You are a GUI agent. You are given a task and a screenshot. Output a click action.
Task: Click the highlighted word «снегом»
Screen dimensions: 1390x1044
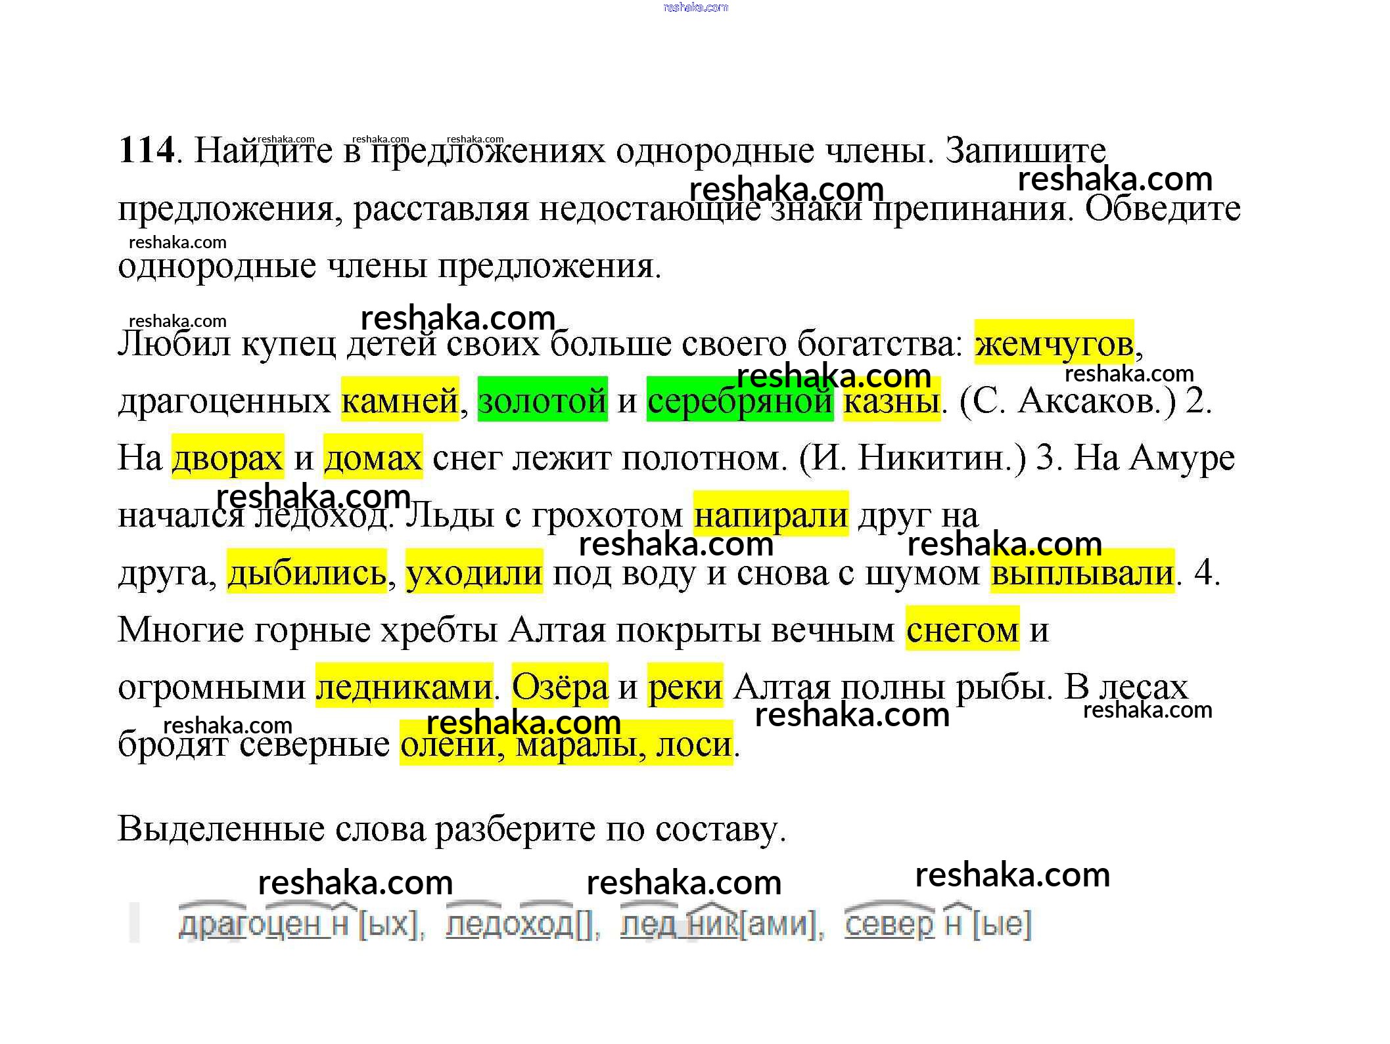[962, 629]
